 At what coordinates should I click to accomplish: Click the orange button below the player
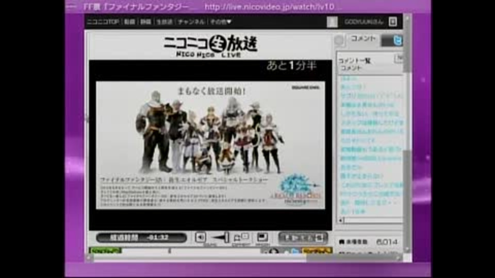(x=317, y=251)
